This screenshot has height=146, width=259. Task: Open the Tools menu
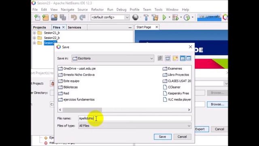point(158,10)
